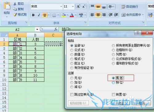Increase font size with large A icon

point(78,6)
